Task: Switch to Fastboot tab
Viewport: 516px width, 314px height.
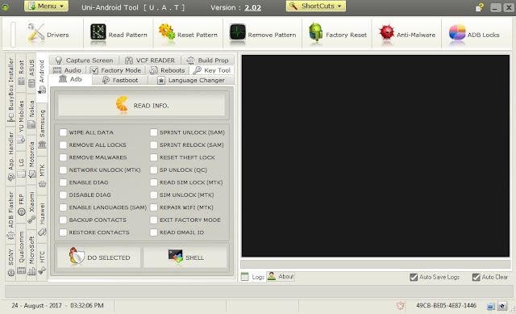Action: (120, 80)
